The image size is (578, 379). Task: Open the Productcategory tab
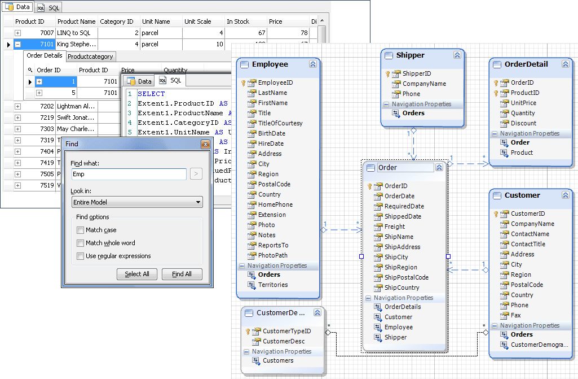pyautogui.click(x=90, y=56)
